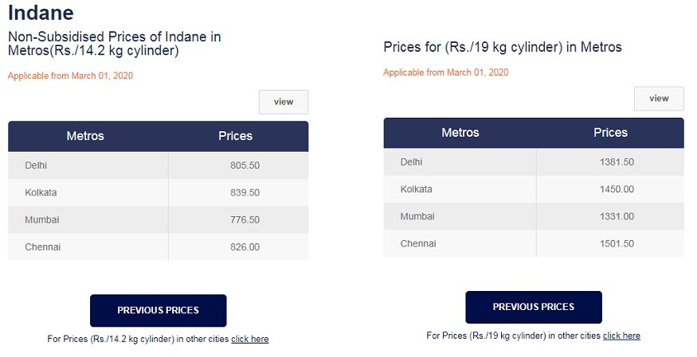Select Chennai row in the 19 kg table
697x357 pixels.
point(534,243)
